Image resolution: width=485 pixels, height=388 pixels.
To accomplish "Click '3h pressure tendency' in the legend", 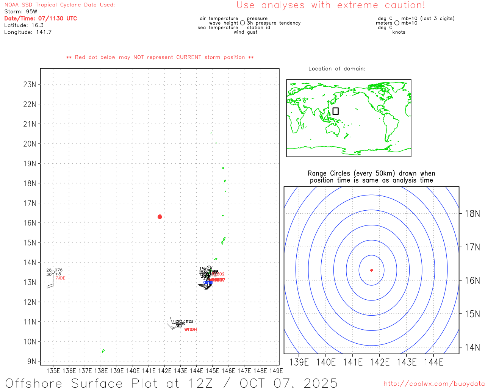I will [x=274, y=23].
